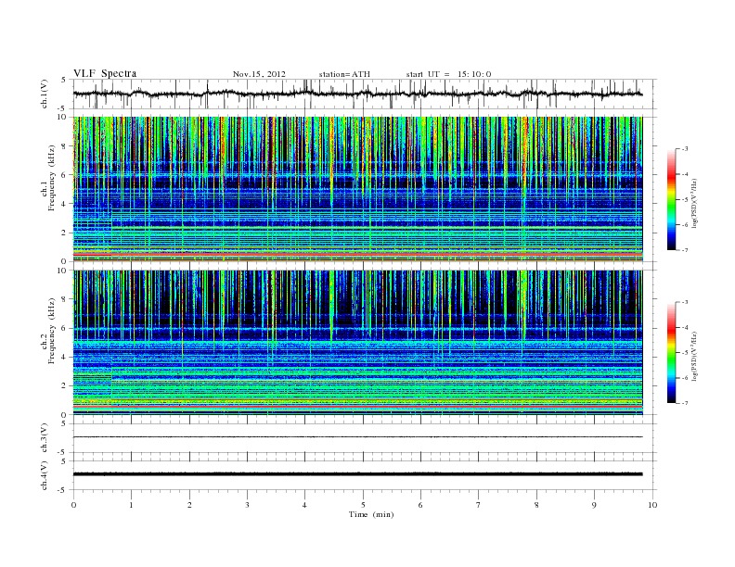This screenshot has width=735, height=567.
Task: Click the "5" tick on the time axis
Action: 363,505
